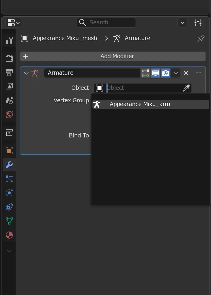The height and width of the screenshot is (295, 211).
Task: Open the Object properties tab
Action: point(9,151)
